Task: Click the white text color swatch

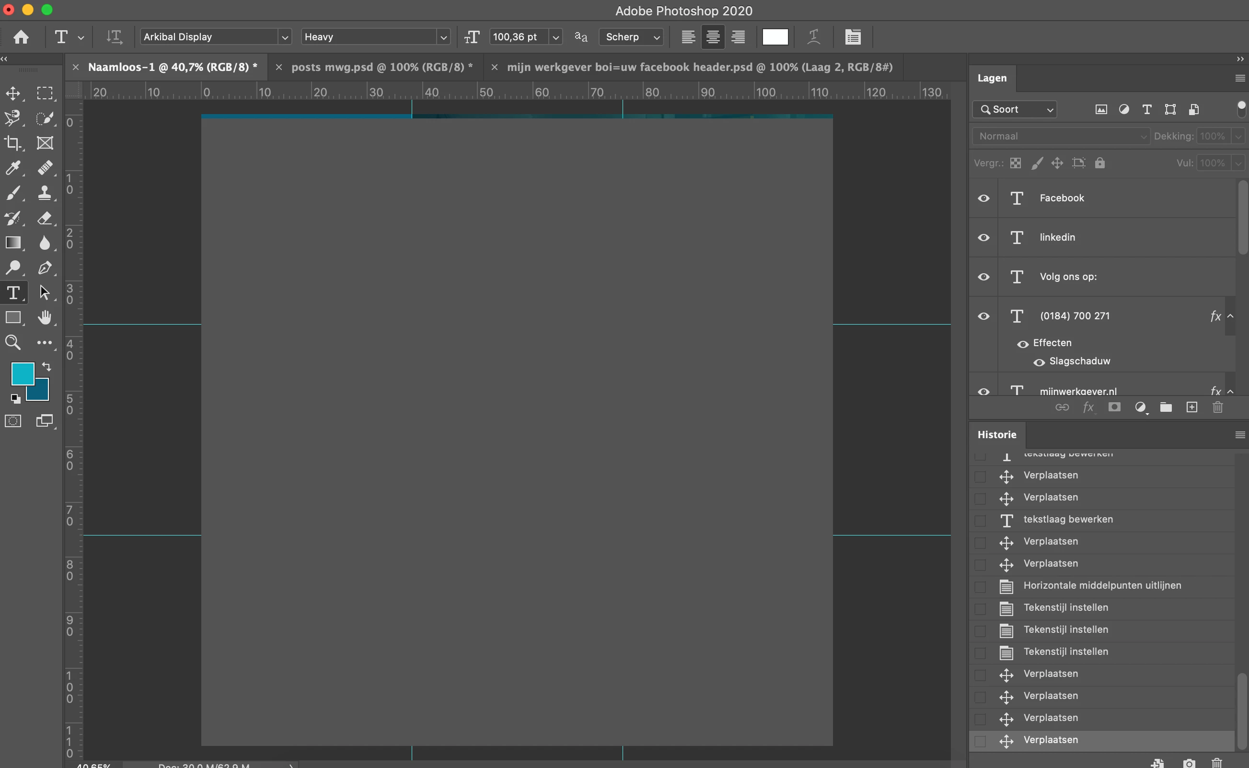Action: [775, 36]
